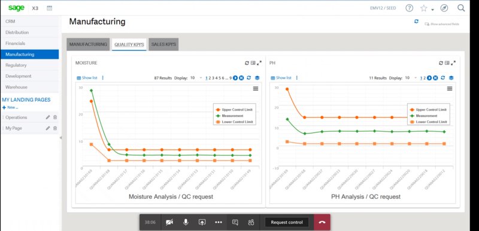Open MOISTURE widget settings icon
The width and height of the screenshot is (479, 231).
coord(253,63)
